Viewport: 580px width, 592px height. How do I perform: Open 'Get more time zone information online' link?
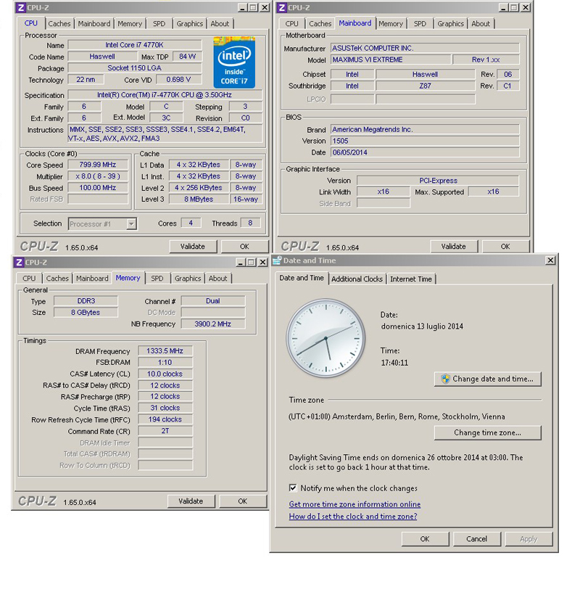coord(355,504)
